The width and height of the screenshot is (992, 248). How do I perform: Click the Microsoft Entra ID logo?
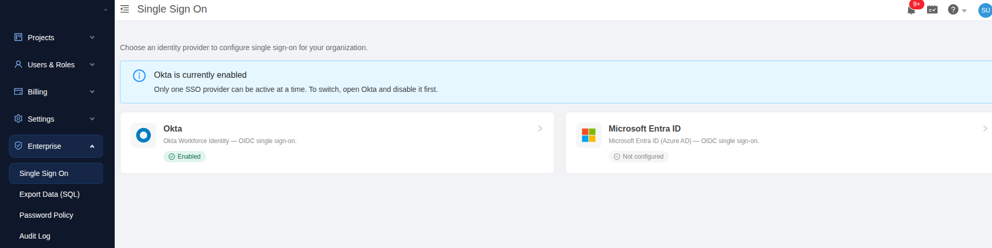click(589, 135)
